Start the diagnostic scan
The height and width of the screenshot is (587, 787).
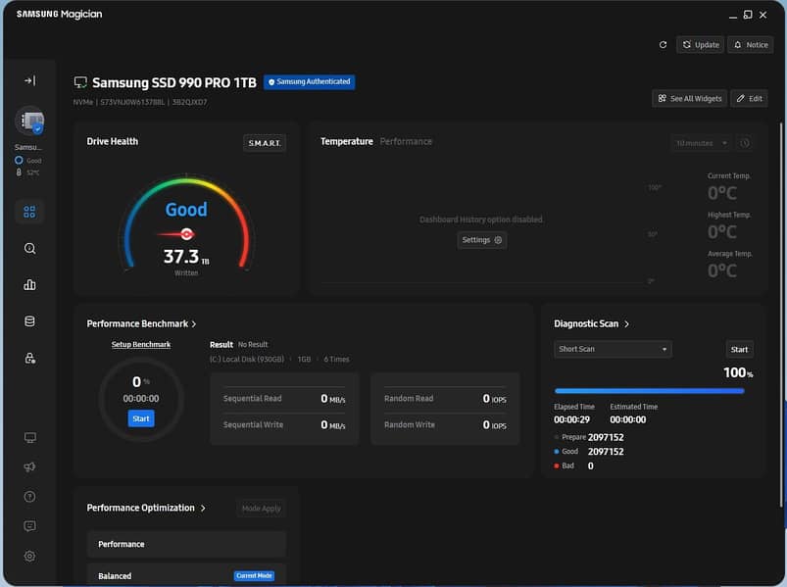739,349
